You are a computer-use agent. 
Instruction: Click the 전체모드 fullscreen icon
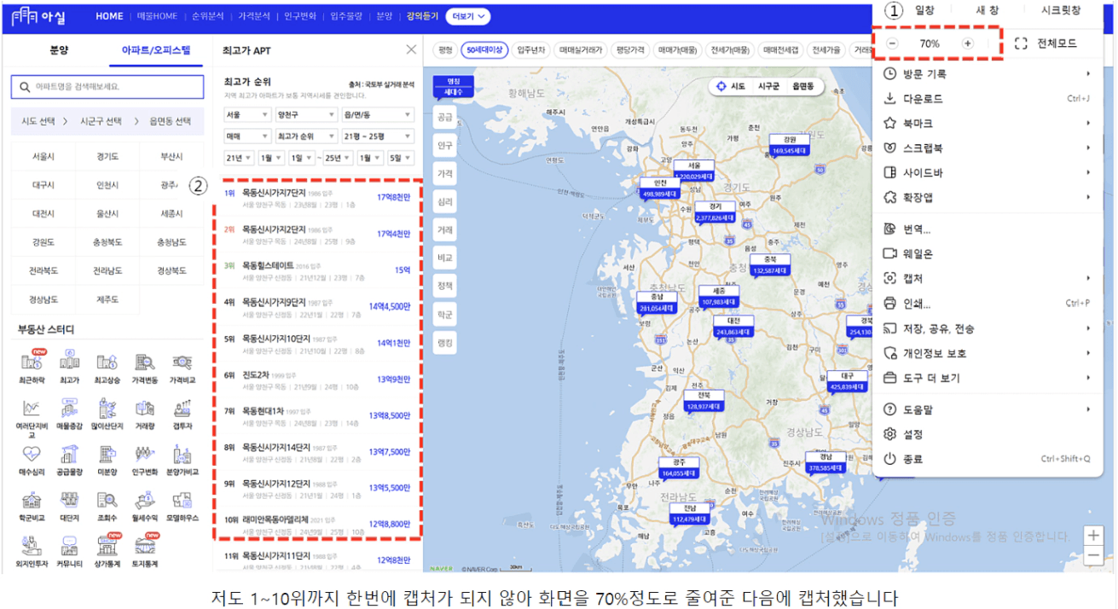(x=1021, y=43)
